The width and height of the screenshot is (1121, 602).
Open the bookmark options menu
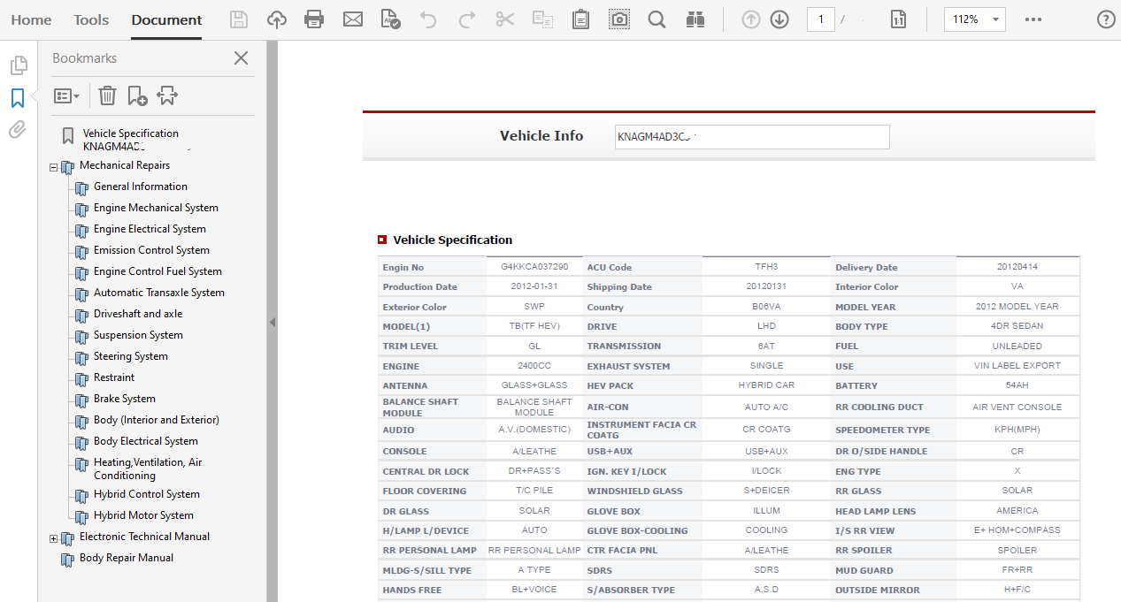click(x=66, y=95)
